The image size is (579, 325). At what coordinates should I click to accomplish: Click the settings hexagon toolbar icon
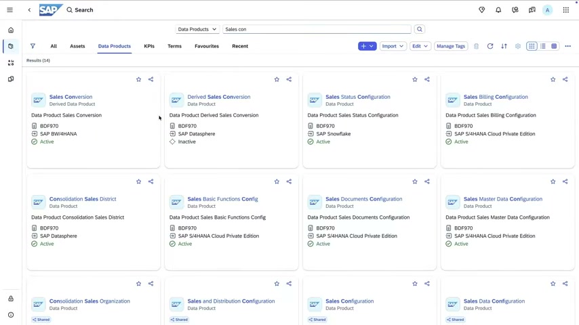point(518,46)
